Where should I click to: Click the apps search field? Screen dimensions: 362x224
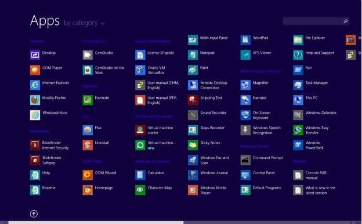point(316,21)
